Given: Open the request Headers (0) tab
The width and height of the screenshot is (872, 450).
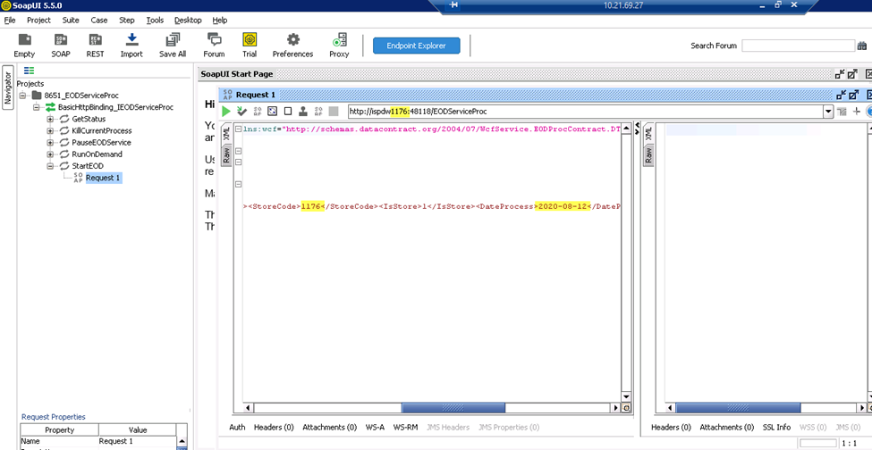Looking at the screenshot, I should (274, 428).
